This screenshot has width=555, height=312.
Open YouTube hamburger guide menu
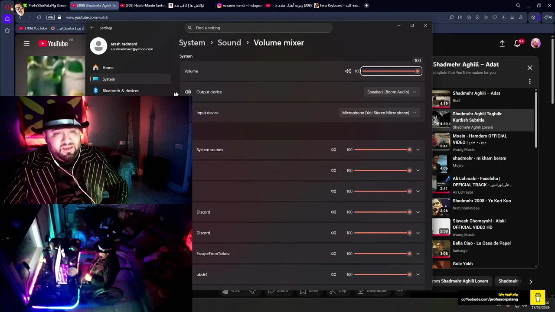pyautogui.click(x=26, y=43)
